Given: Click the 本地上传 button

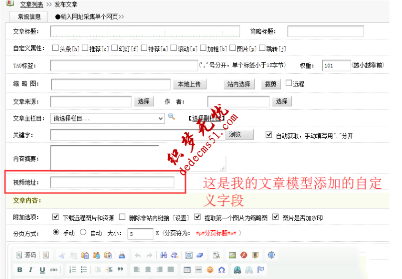Looking at the screenshot, I should click(189, 84).
